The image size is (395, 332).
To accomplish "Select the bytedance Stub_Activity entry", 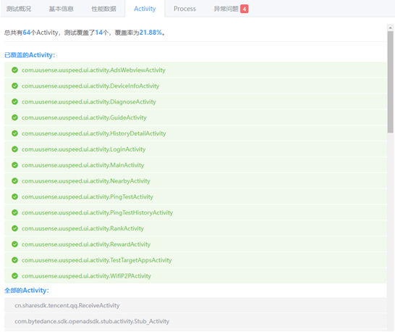I will click(195, 321).
